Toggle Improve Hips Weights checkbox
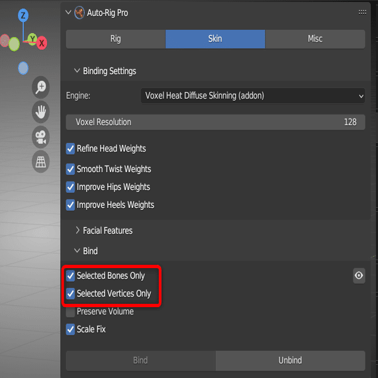Image resolution: width=378 pixels, height=378 pixels. pyautogui.click(x=70, y=187)
